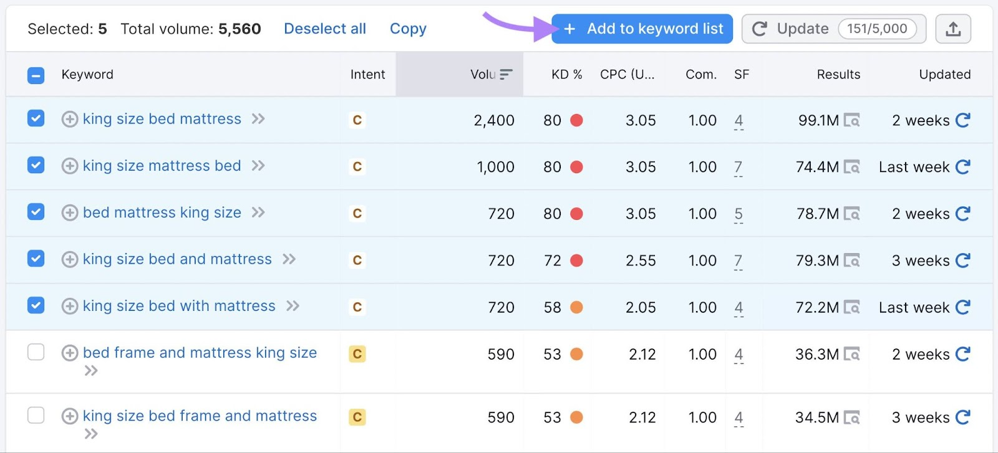
Task: Uncheck the 'king size bed mattress' checkbox
Action: [36, 118]
